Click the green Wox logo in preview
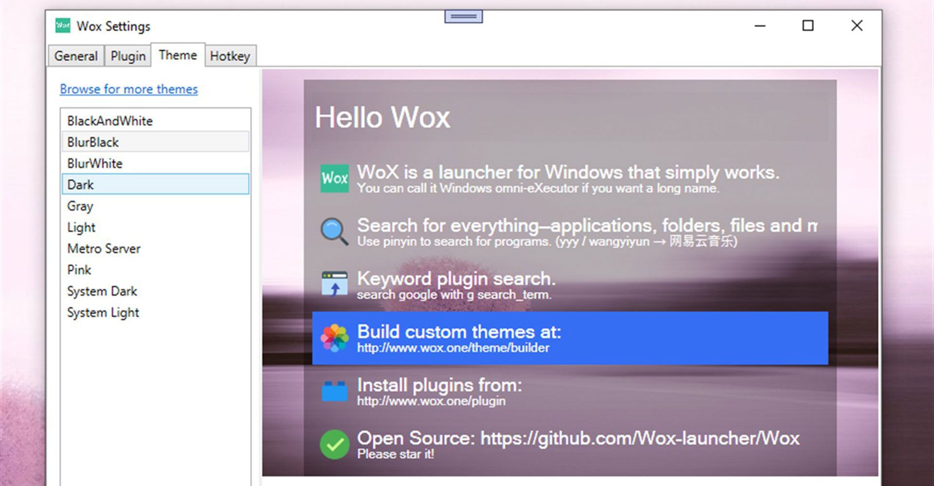Viewport: 934px width, 486px height. 334,178
